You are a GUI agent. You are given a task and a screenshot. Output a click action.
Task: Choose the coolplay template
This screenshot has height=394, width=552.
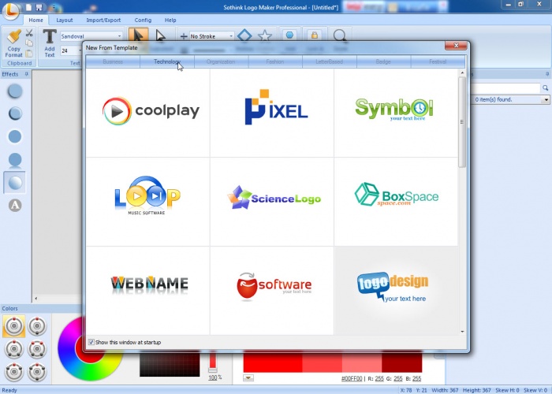(x=148, y=113)
